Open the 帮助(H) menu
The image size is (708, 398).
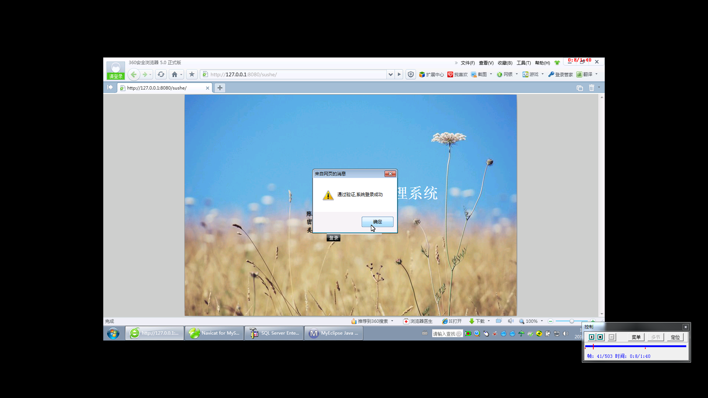[542, 63]
